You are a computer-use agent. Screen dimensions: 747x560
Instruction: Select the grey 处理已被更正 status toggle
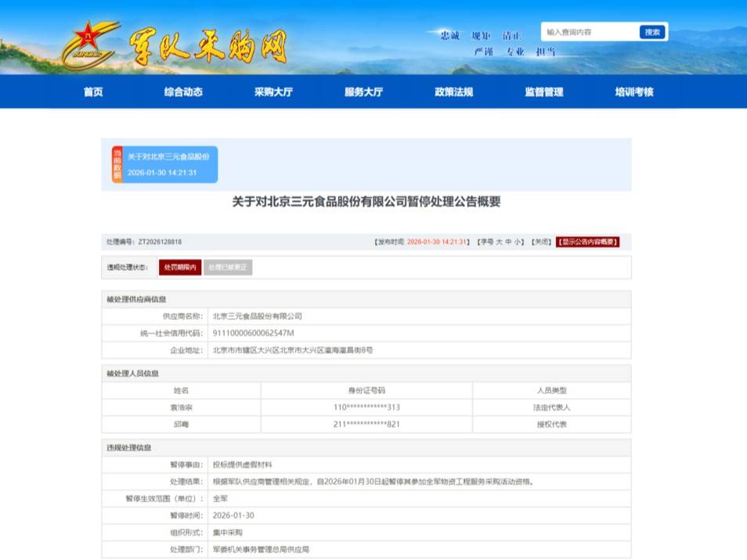click(228, 267)
